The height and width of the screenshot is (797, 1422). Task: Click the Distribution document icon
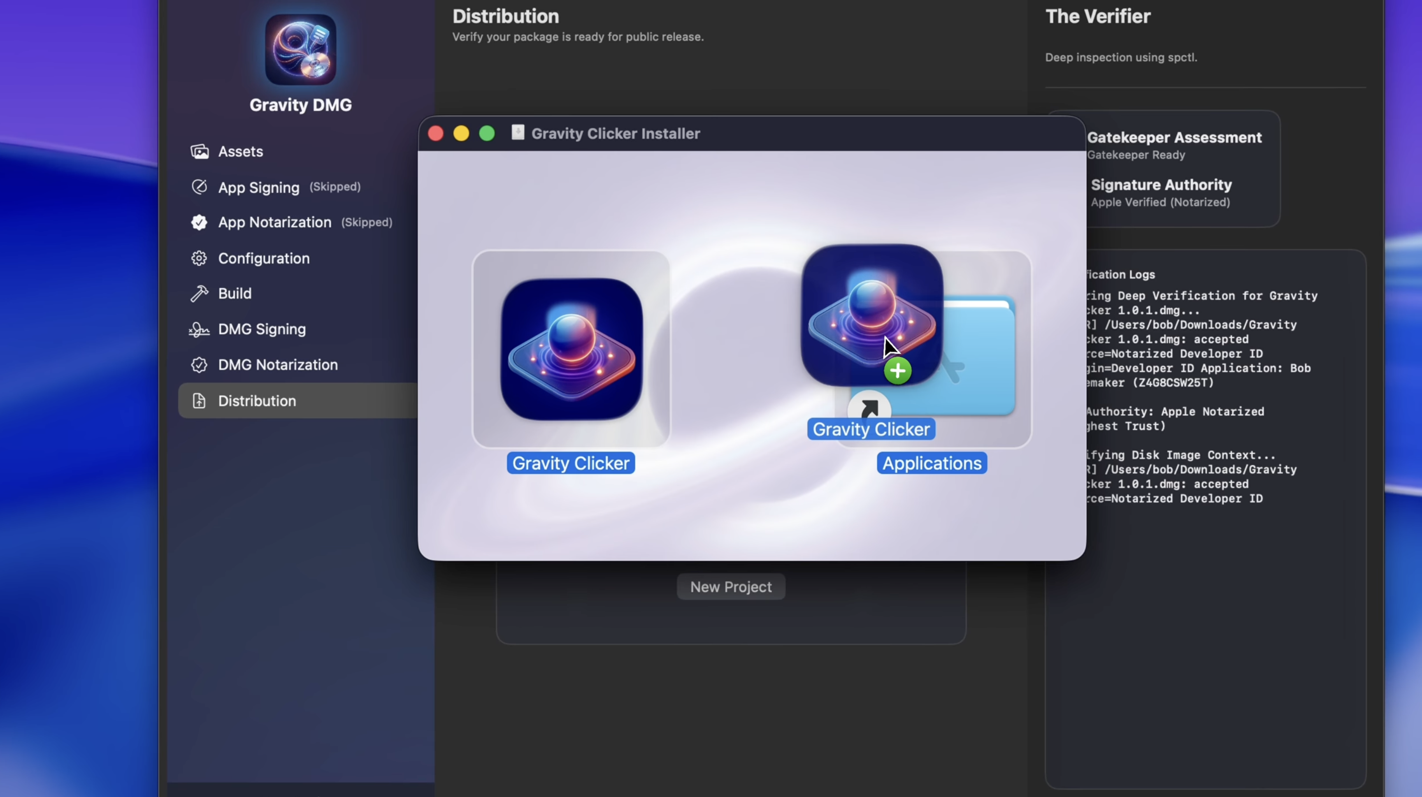point(199,401)
